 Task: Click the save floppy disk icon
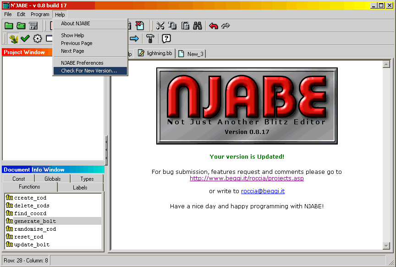33,26
